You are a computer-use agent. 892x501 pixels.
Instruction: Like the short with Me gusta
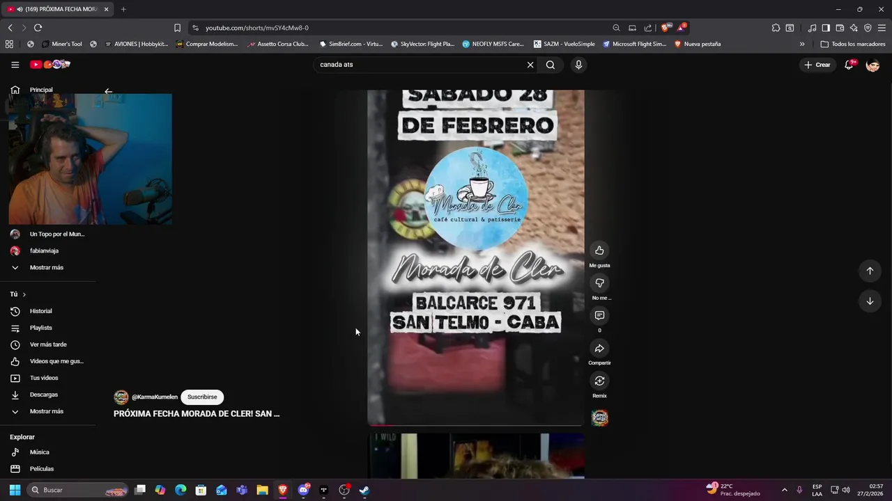tap(599, 250)
